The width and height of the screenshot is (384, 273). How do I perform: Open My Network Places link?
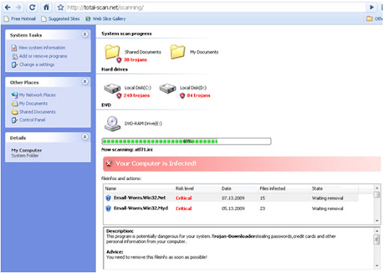click(x=37, y=95)
